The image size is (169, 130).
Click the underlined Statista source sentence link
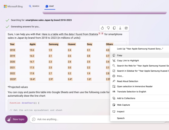point(70,34)
